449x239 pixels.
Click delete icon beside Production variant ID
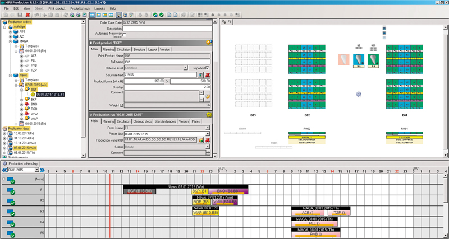pos(208,140)
